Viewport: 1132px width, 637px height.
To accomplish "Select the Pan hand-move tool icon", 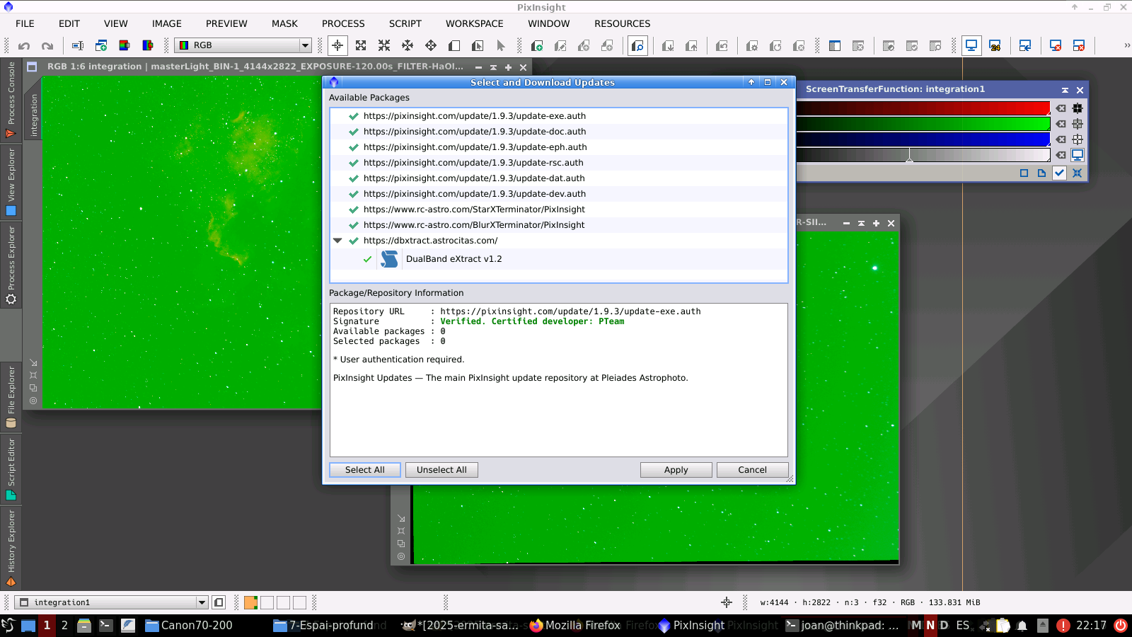I will tap(408, 46).
